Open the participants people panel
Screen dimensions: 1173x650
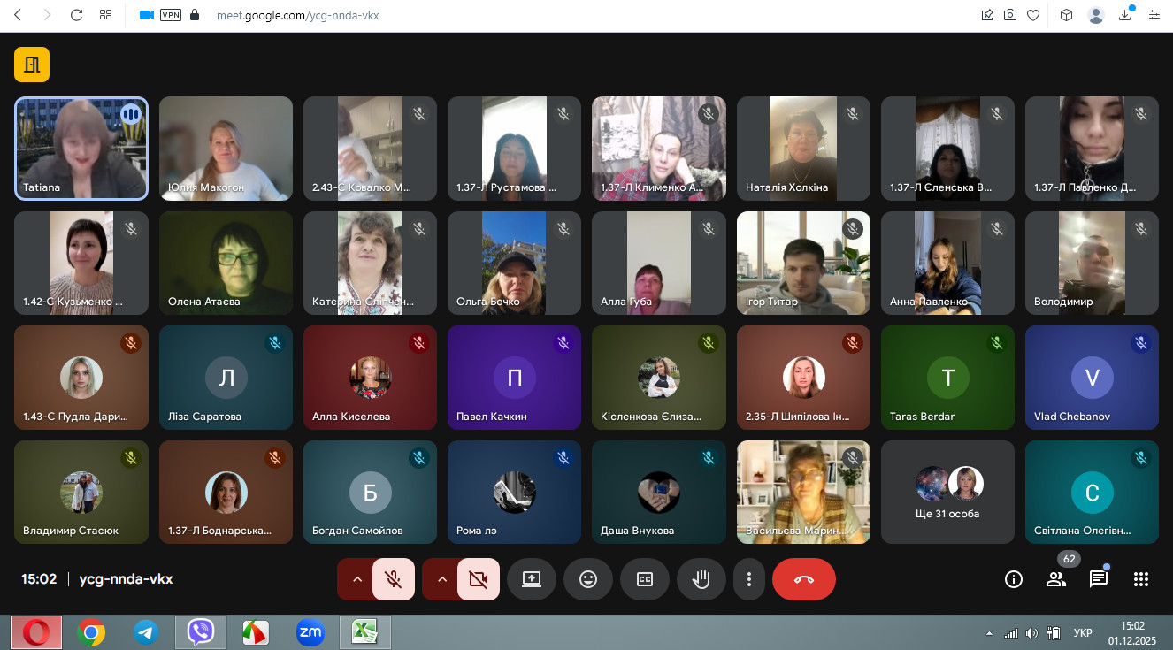tap(1056, 579)
